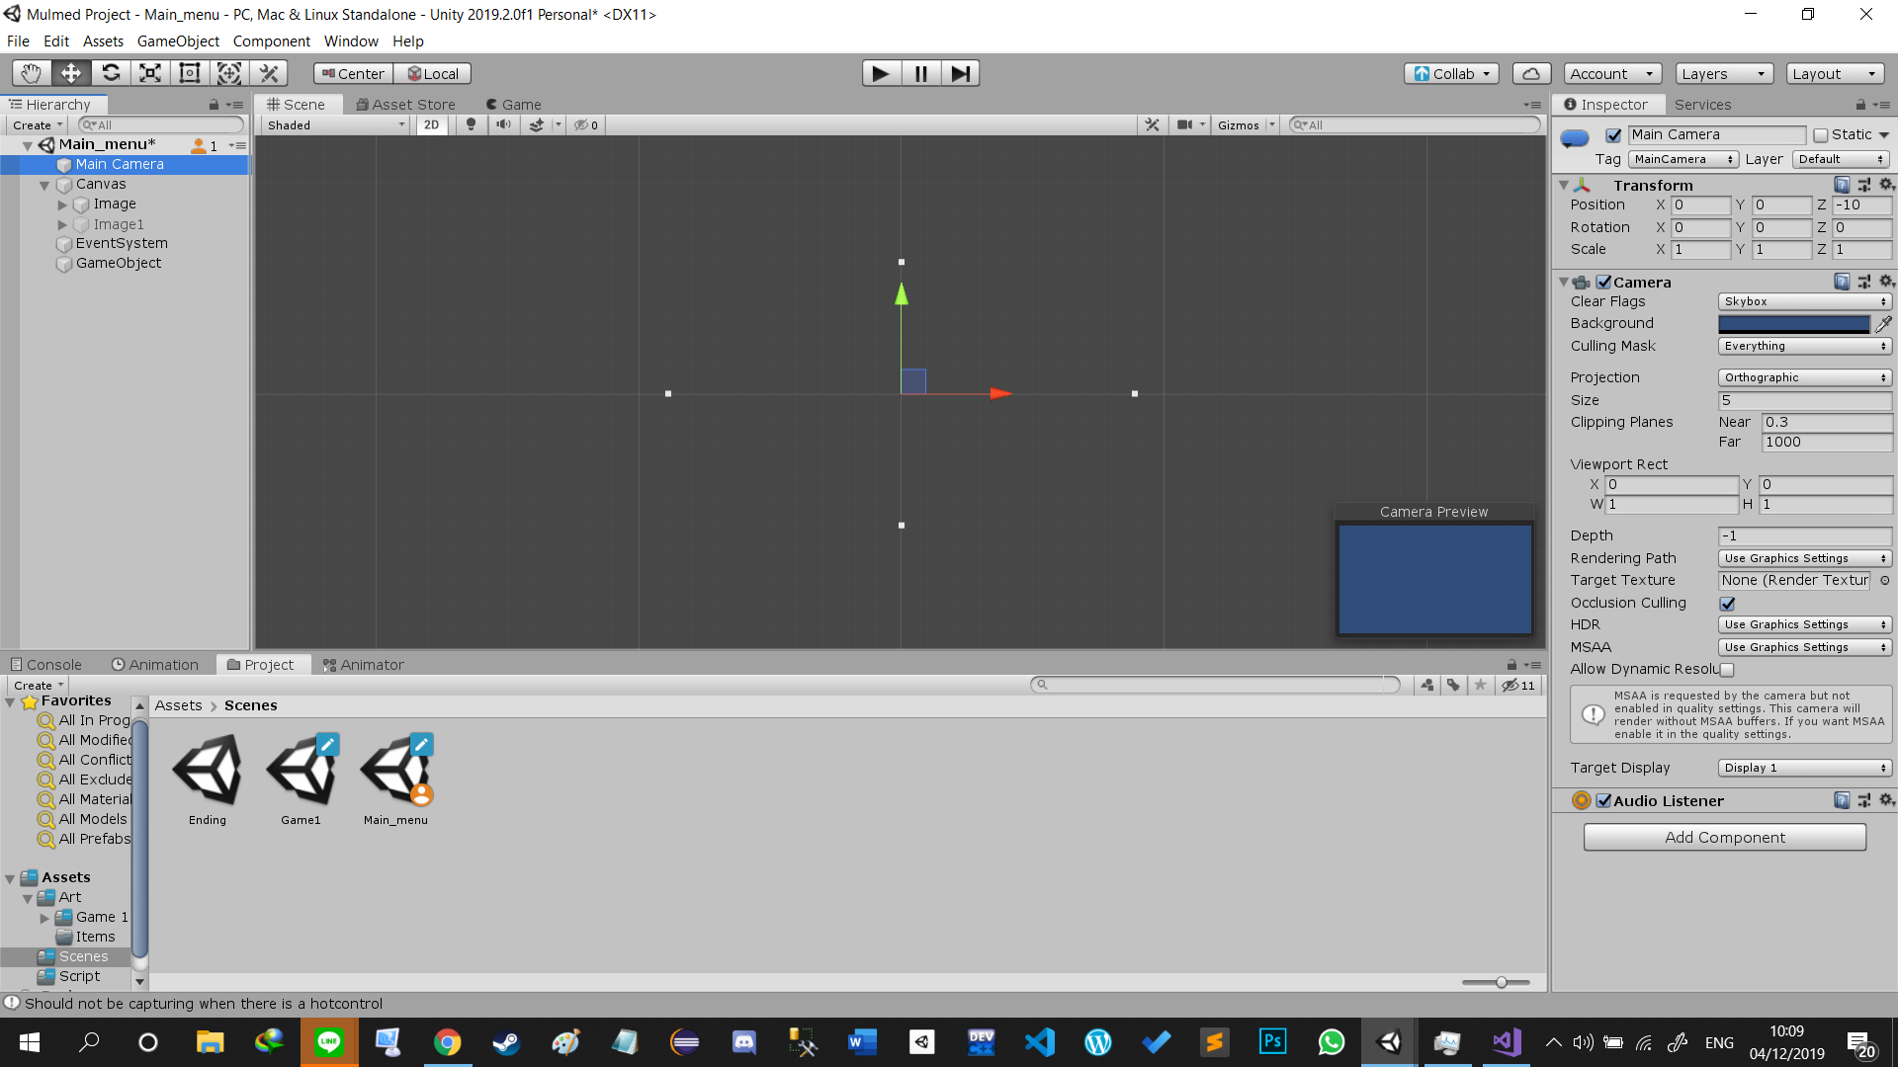
Task: Click the Step frame button
Action: tap(960, 73)
